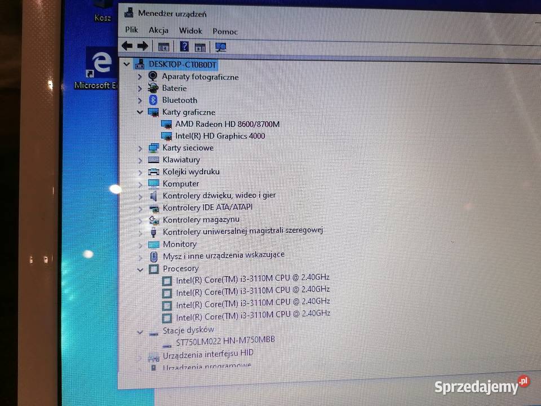541x406 pixels.
Task: Select Mysz i inne urządzenia wskazujące
Action: click(224, 255)
